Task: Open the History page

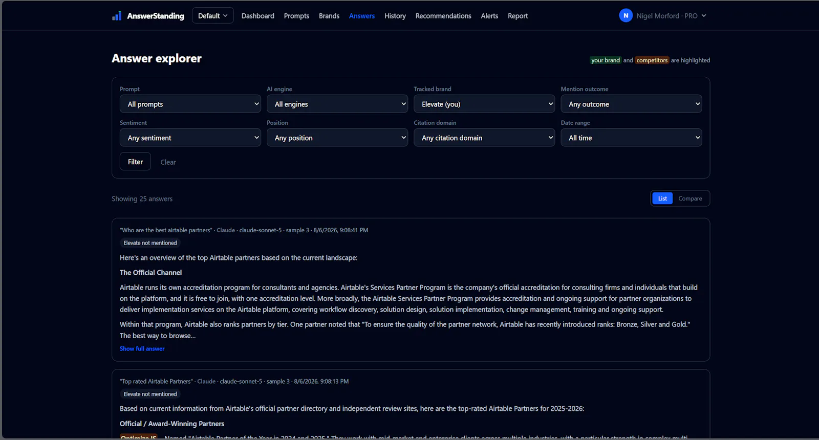Action: point(395,16)
